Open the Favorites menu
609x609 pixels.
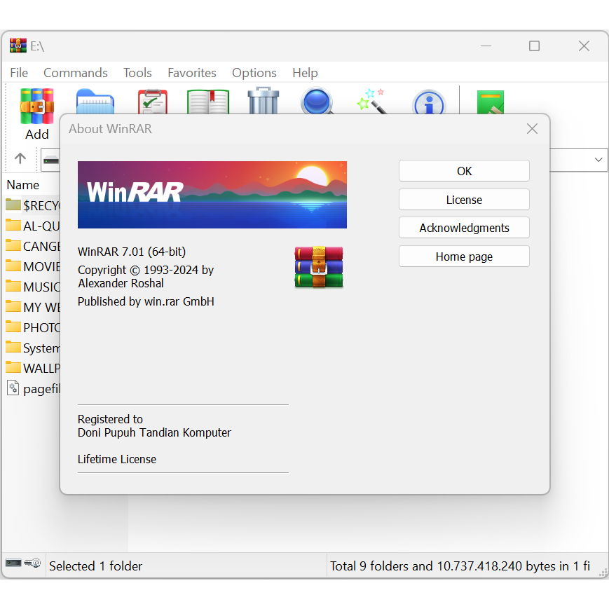tap(192, 73)
